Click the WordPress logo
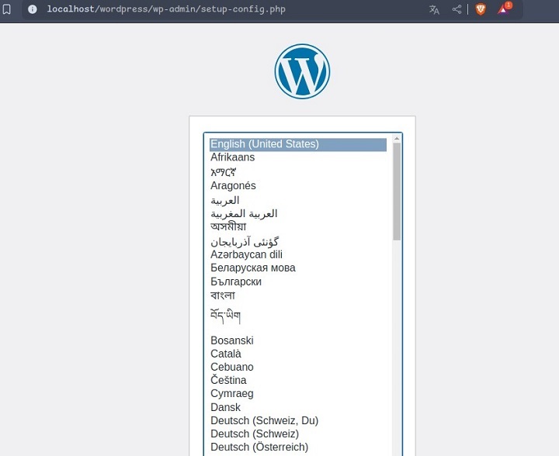 pos(302,71)
